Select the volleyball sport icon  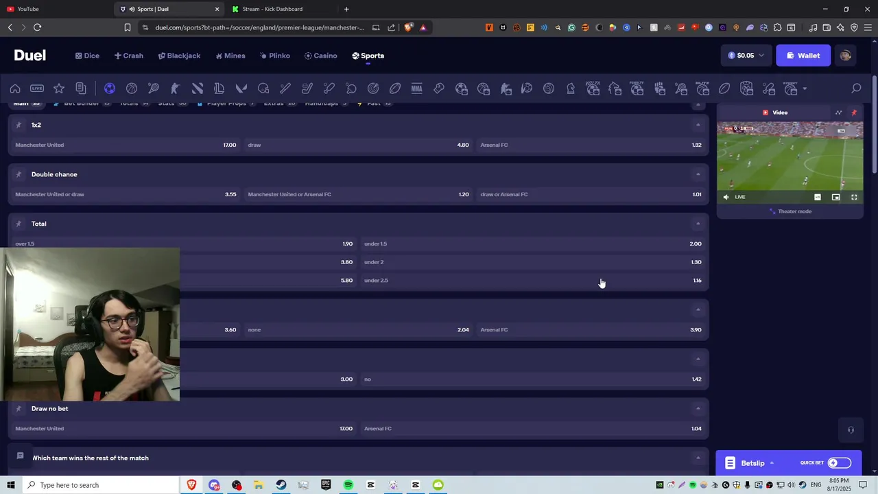tap(549, 89)
